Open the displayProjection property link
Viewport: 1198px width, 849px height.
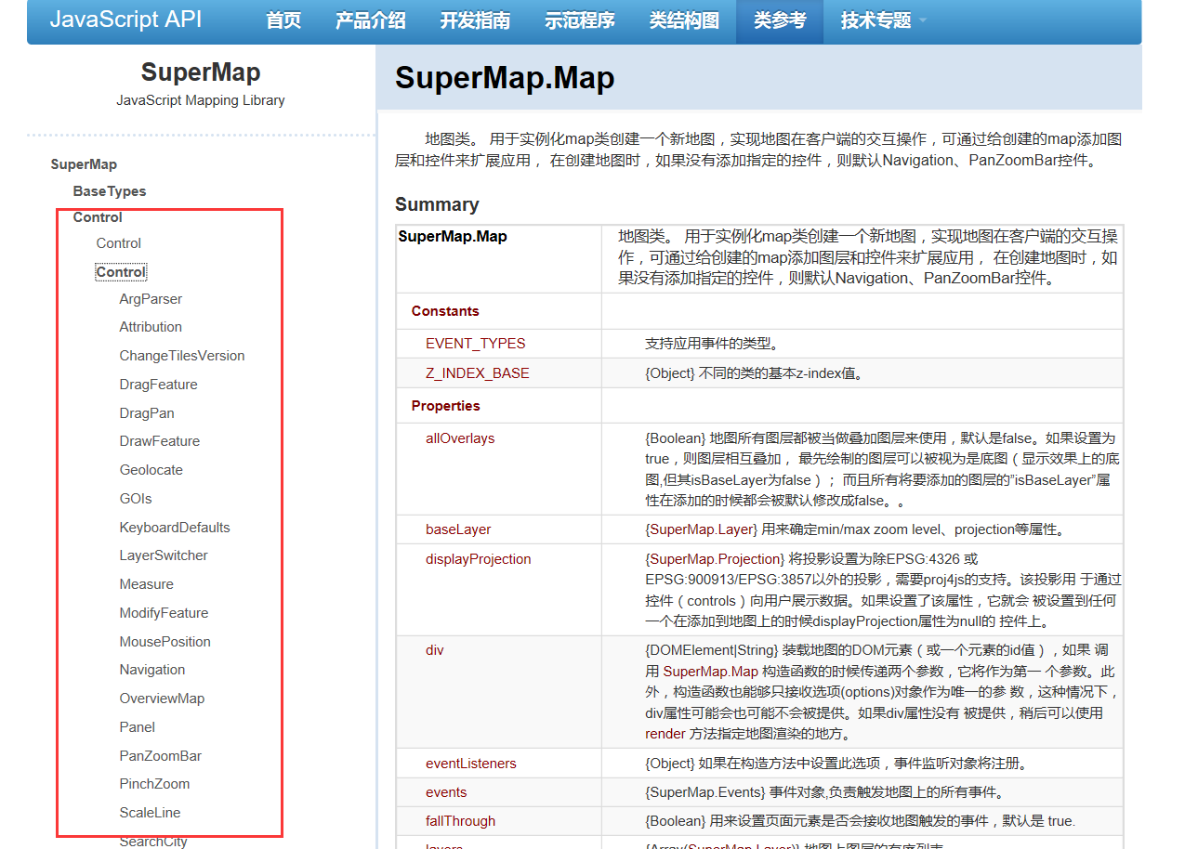479,559
